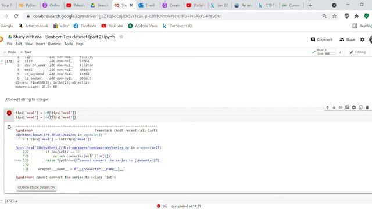Open cell settings gear in cell toolbar
Image resolution: width=372 pixels, height=209 pixels.
coord(354,107)
